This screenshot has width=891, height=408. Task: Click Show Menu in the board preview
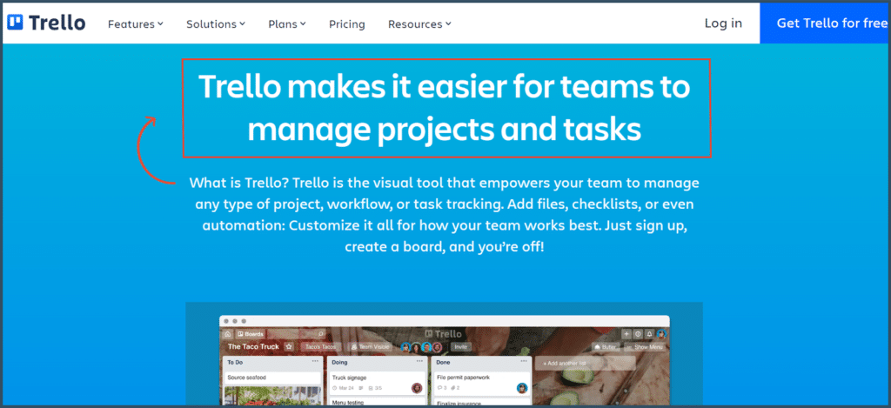point(644,346)
